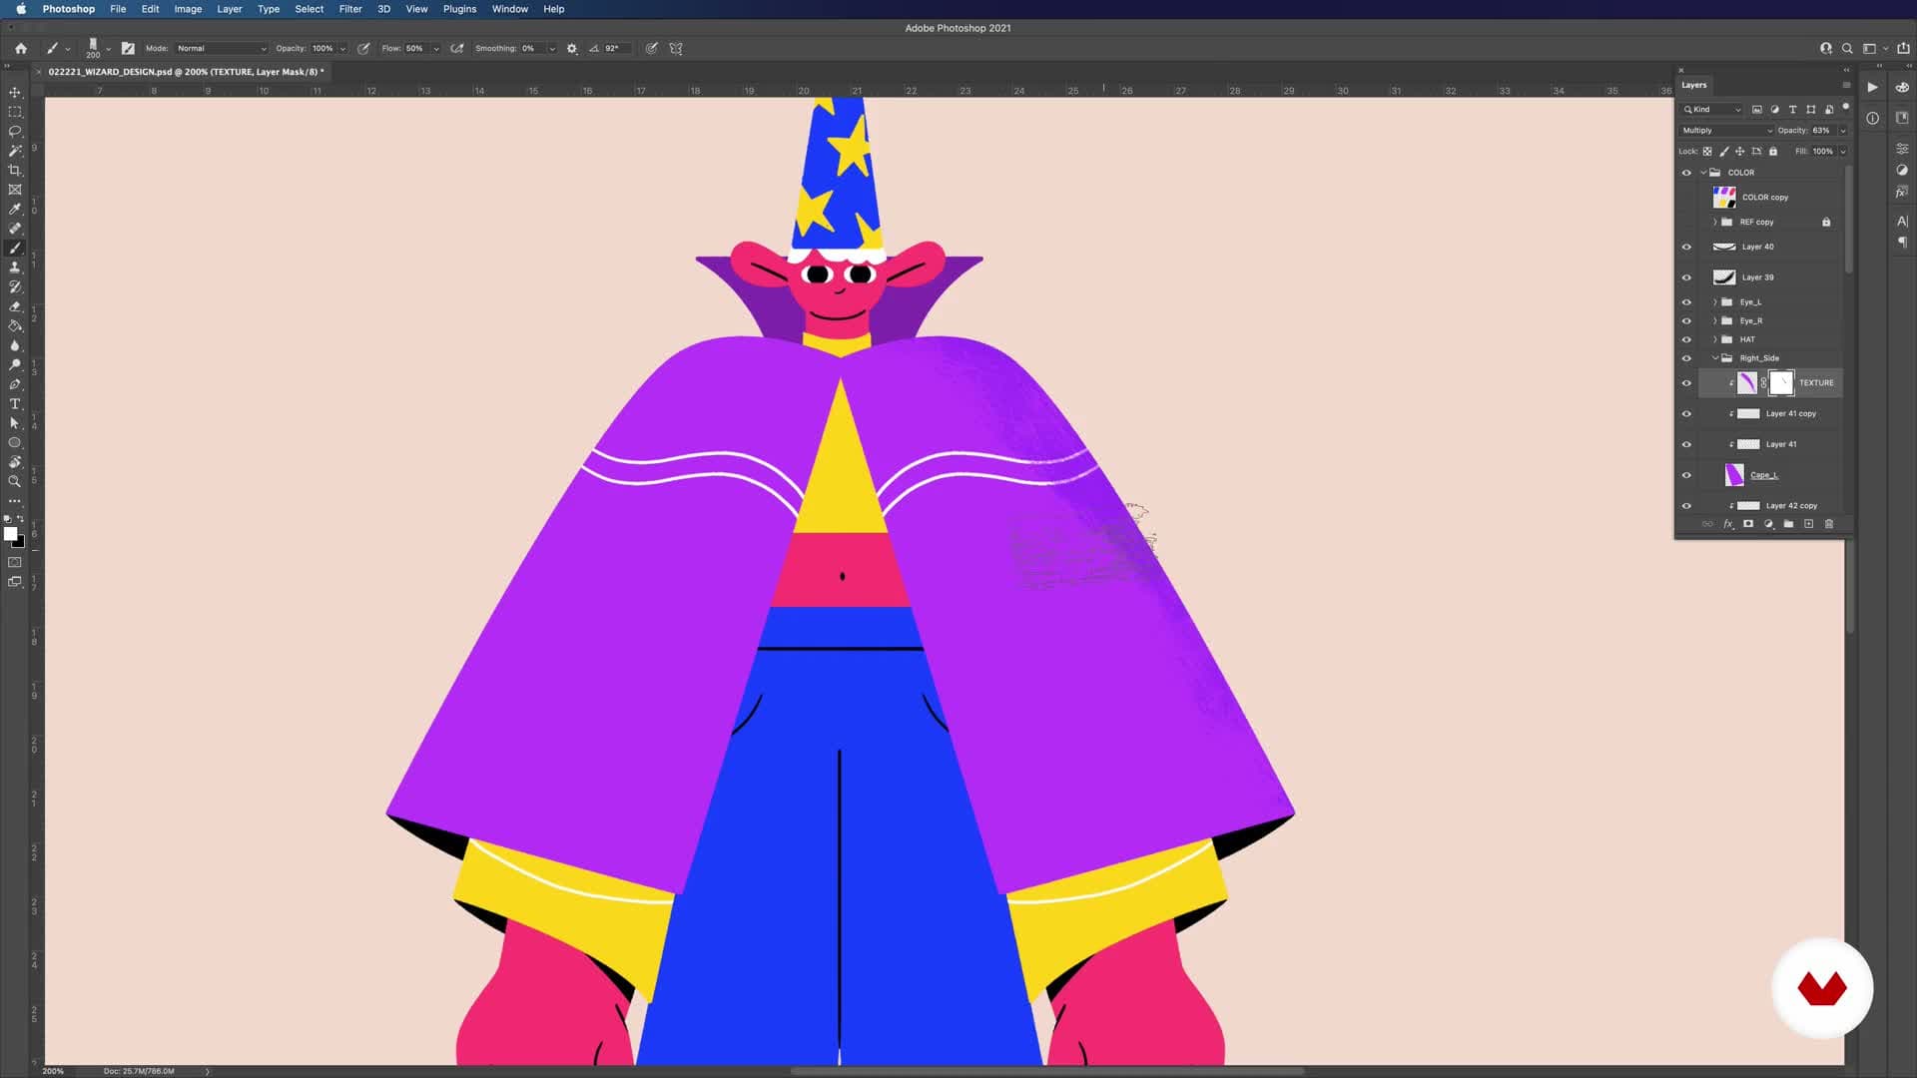Viewport: 1917px width, 1078px height.
Task: Select the Crop tool
Action: point(15,171)
